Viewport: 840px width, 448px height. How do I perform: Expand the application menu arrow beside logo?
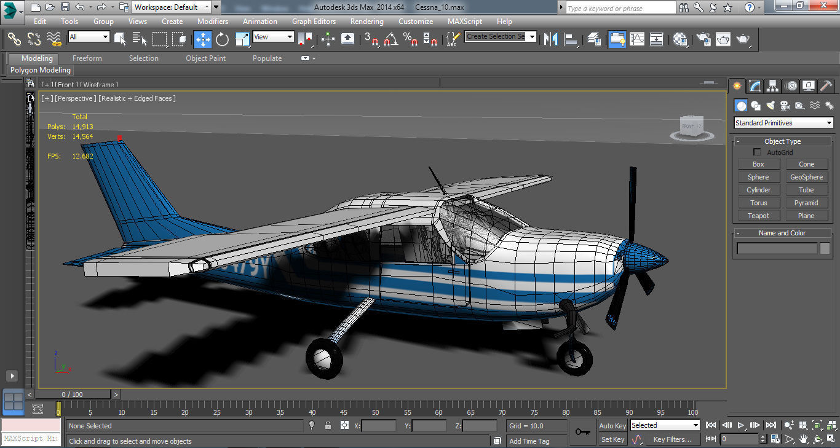(22, 11)
